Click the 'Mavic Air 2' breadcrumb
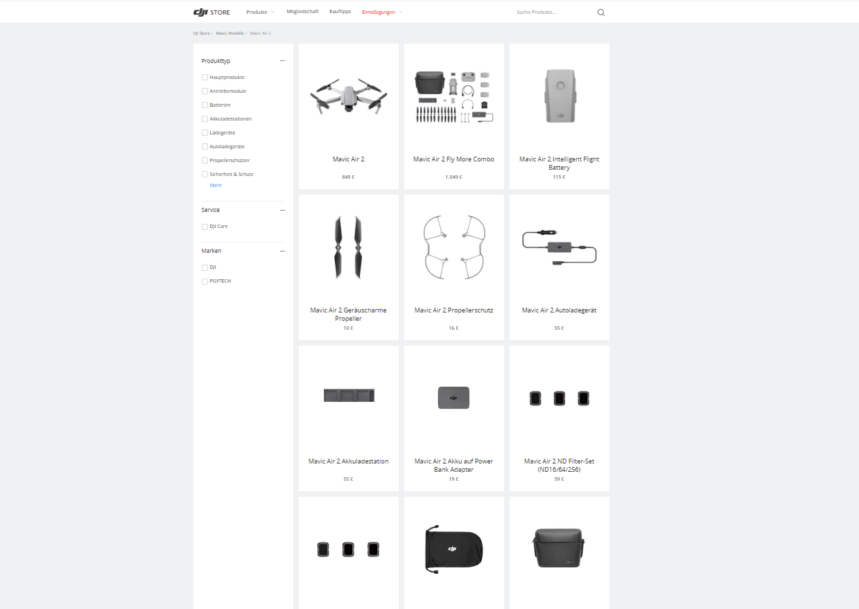 click(x=261, y=33)
